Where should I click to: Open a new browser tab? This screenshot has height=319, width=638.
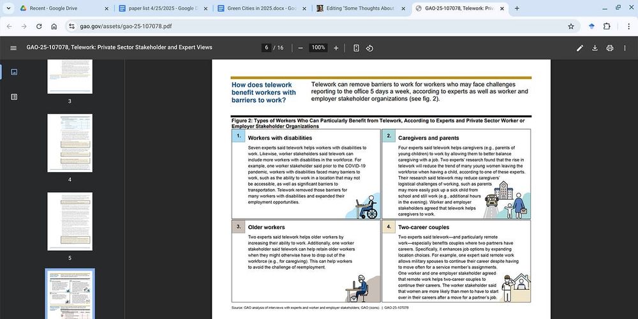tap(517, 8)
